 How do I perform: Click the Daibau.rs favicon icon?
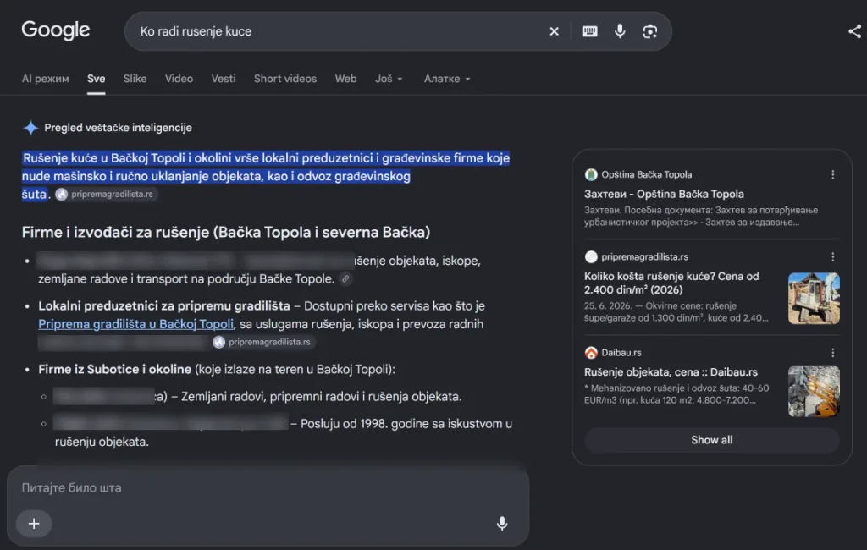[591, 353]
